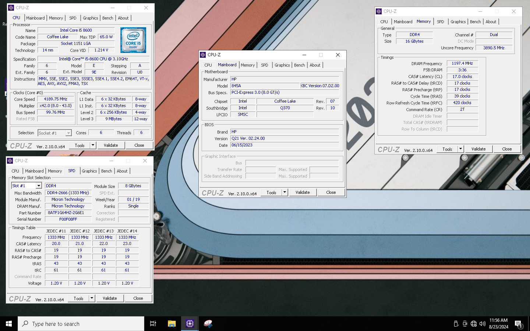Open SPD tab in Memory window
This screenshot has width=530, height=331.
tap(441, 22)
